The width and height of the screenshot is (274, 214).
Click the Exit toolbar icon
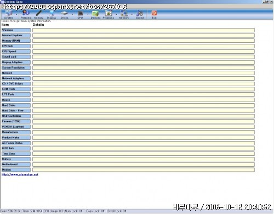tap(155, 15)
